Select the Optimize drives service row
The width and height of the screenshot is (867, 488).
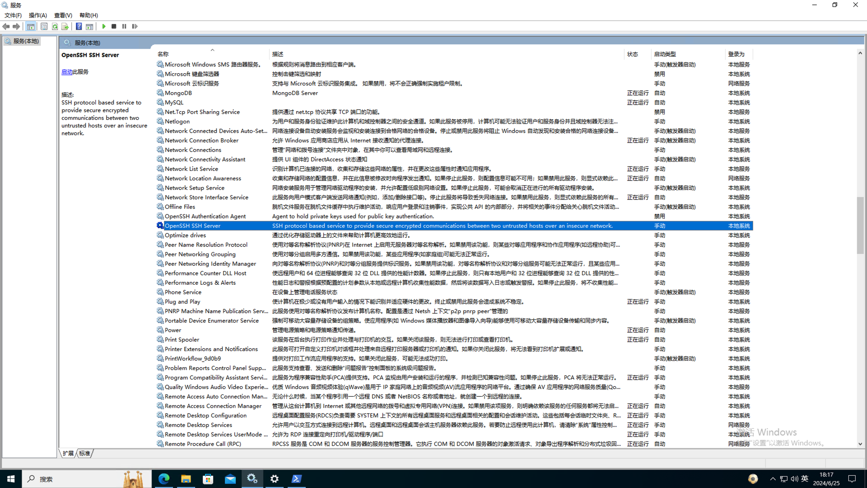pos(454,235)
